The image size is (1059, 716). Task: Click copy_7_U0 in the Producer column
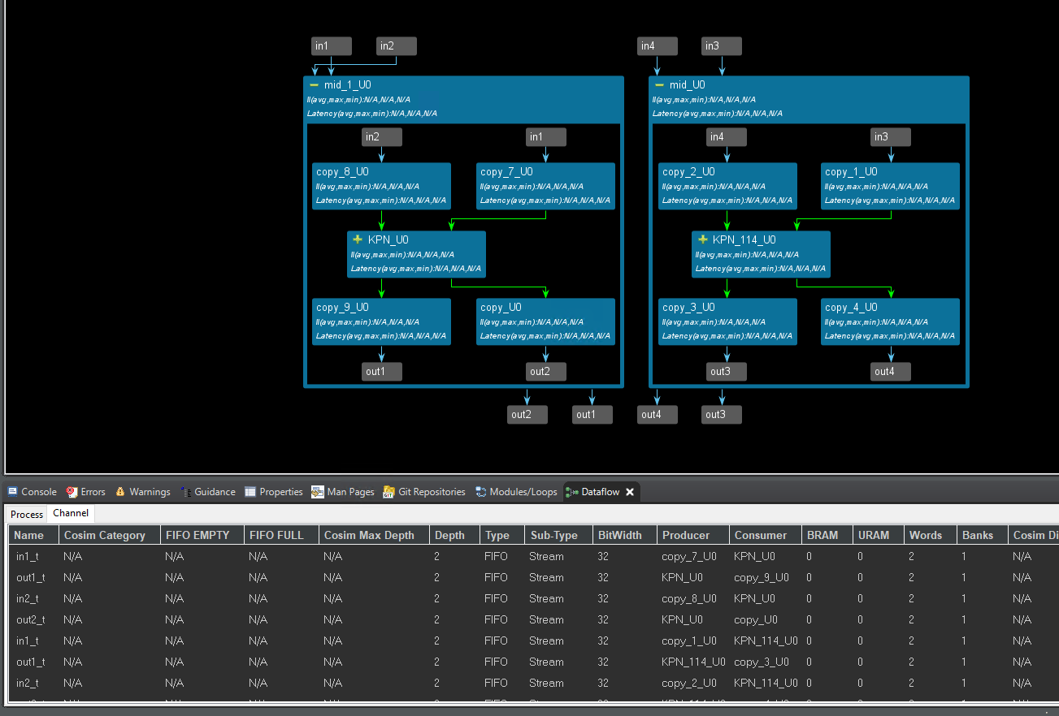pyautogui.click(x=689, y=556)
